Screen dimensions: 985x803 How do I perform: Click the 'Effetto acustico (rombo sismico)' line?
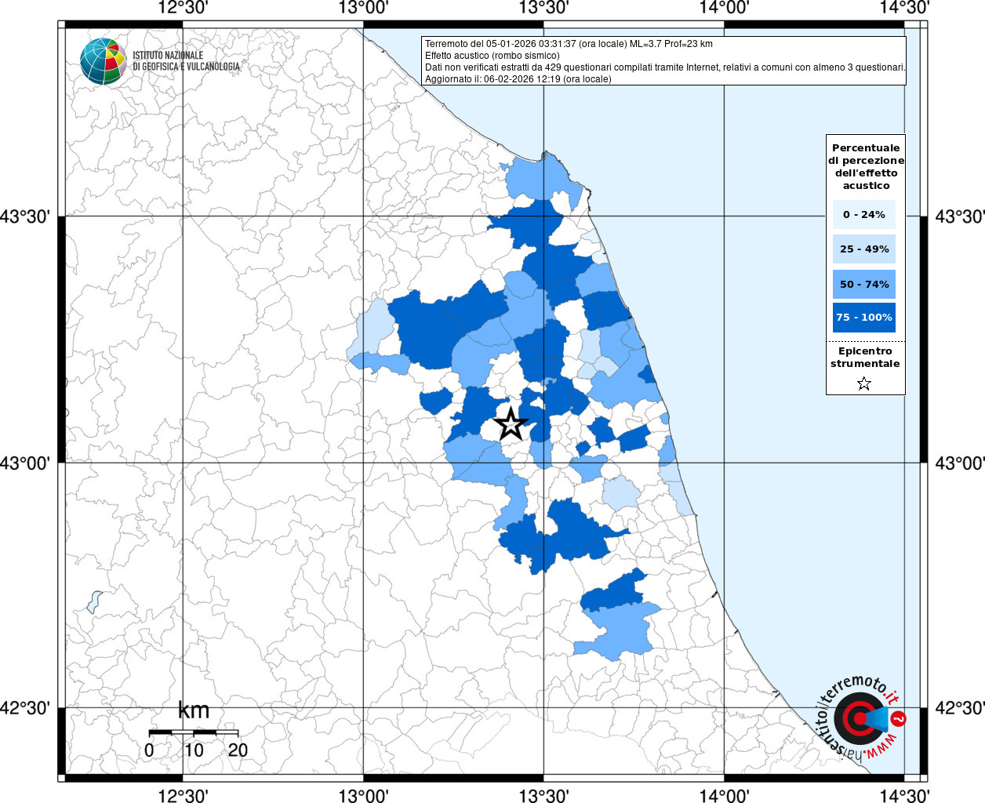tap(492, 56)
